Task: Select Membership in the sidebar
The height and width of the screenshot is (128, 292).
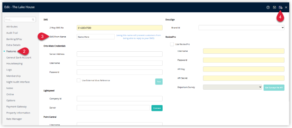Action: [x=13, y=76]
